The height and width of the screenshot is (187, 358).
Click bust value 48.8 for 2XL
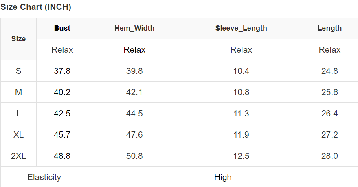tap(62, 156)
